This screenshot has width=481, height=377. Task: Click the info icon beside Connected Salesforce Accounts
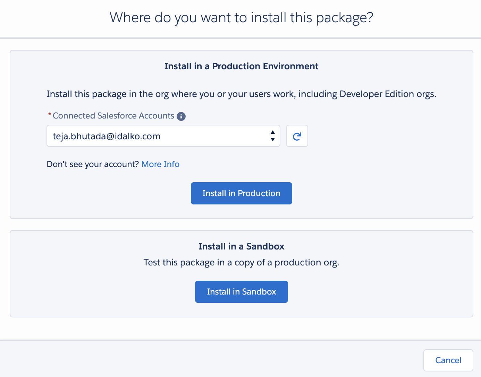coord(181,116)
